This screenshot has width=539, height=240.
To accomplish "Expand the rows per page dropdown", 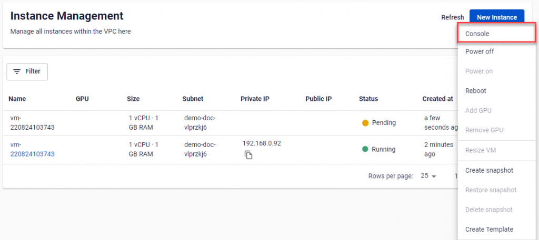I will point(429,176).
